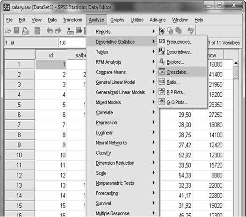Viewport: 246px width, 217px height.
Task: Click the Q-Q Plots chart icon
Action: tap(162, 102)
